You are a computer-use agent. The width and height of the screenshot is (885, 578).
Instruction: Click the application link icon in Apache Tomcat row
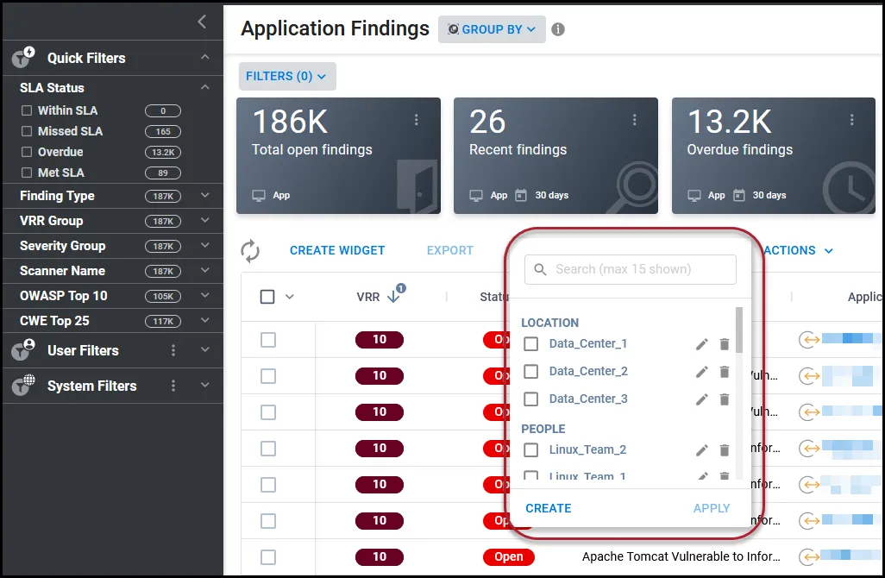pos(809,557)
